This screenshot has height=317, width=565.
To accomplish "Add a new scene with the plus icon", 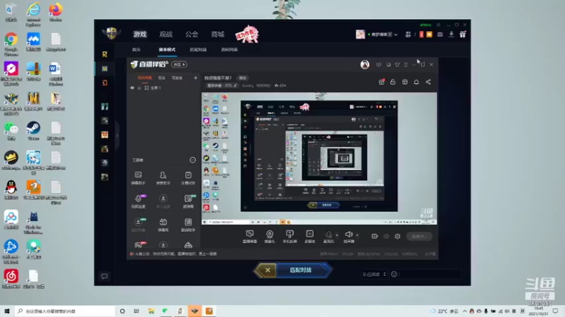I will pyautogui.click(x=196, y=77).
